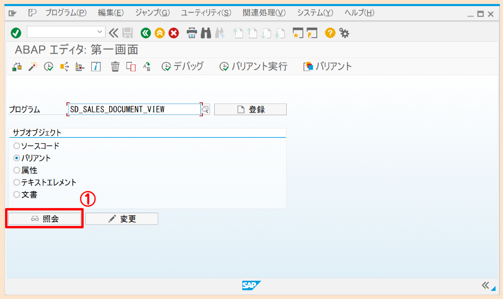Click the Generate Shortcut icon
The height and width of the screenshot is (299, 503).
312,32
